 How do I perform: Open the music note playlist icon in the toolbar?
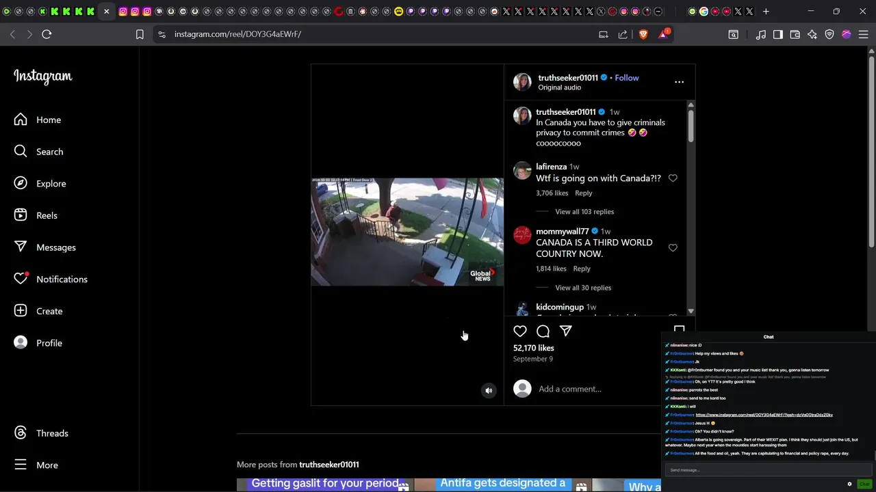[x=760, y=34]
